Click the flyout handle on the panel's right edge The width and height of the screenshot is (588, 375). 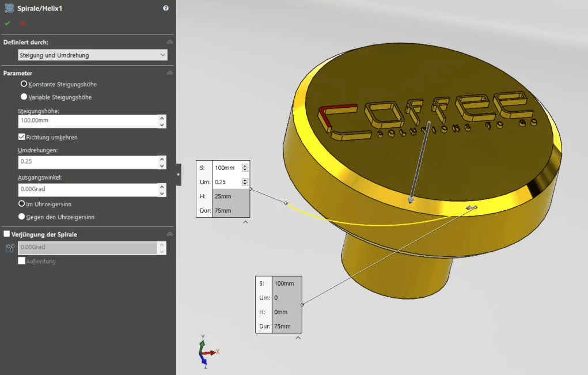[x=179, y=173]
